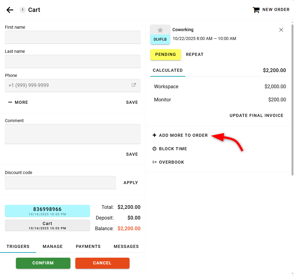This screenshot has height=276, width=294.
Task: Open the Manage tab
Action: 53,246
